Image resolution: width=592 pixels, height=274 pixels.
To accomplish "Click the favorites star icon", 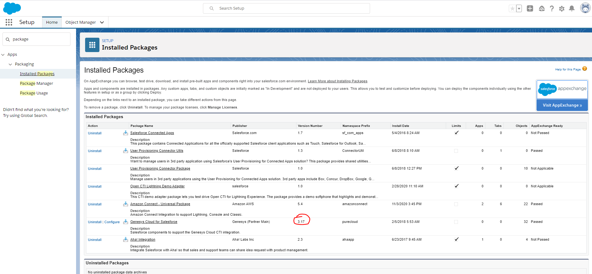I will click(x=512, y=8).
